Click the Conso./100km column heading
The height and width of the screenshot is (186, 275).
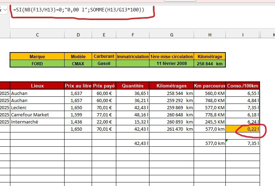[243, 86]
